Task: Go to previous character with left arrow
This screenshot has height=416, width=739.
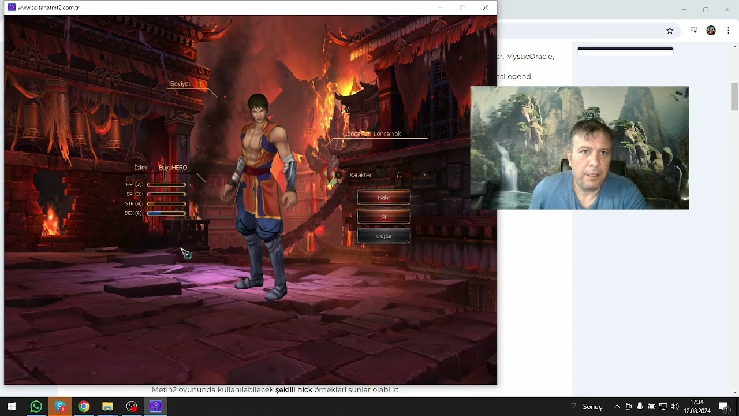Action: pos(339,174)
